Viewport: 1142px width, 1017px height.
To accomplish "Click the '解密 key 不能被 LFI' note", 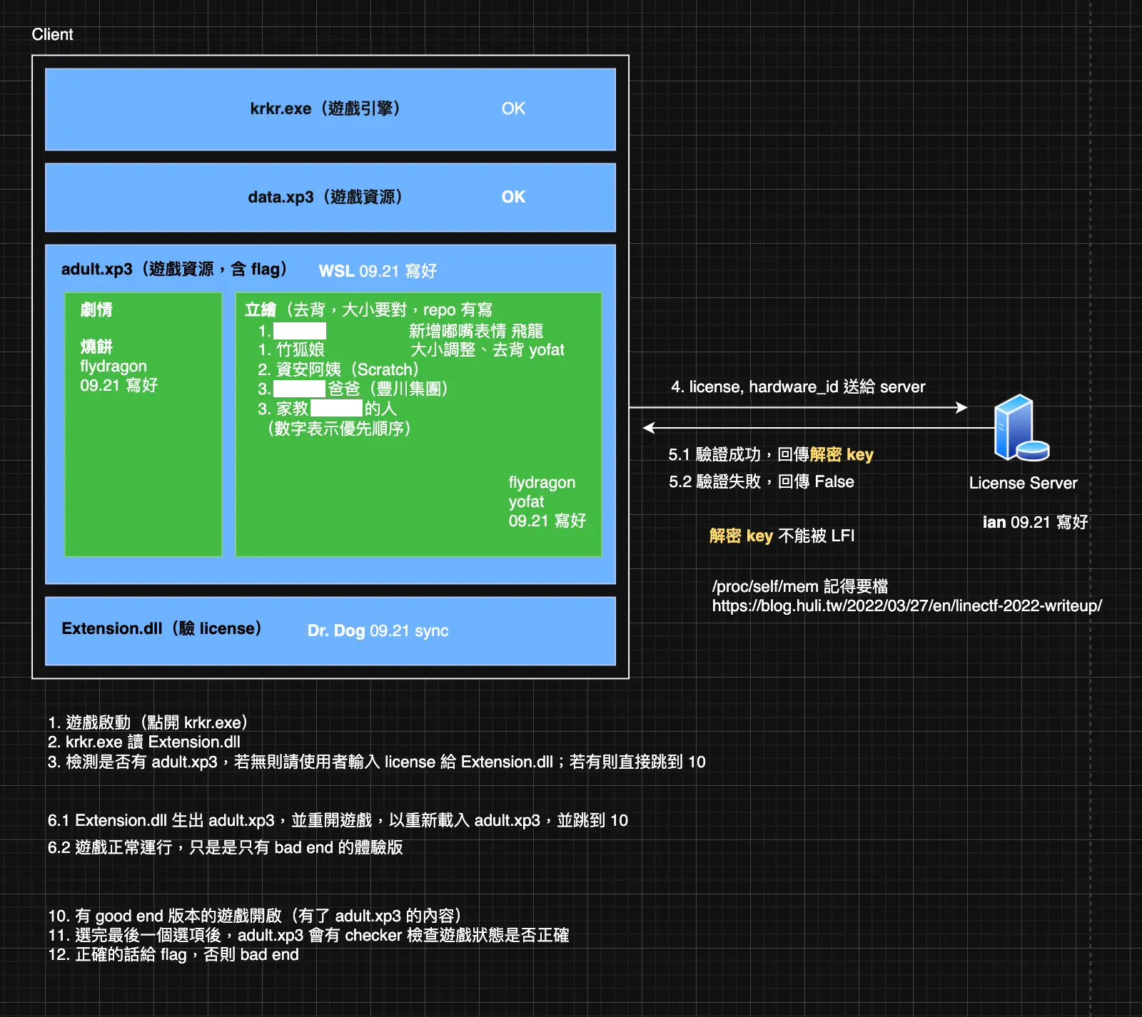I will [x=782, y=536].
